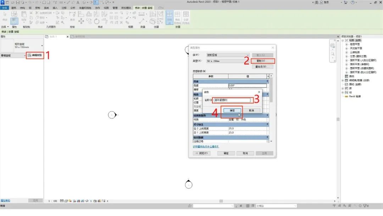Click the Print icon in quick access toolbar
This screenshot has height=216, width=383.
pos(44,2)
